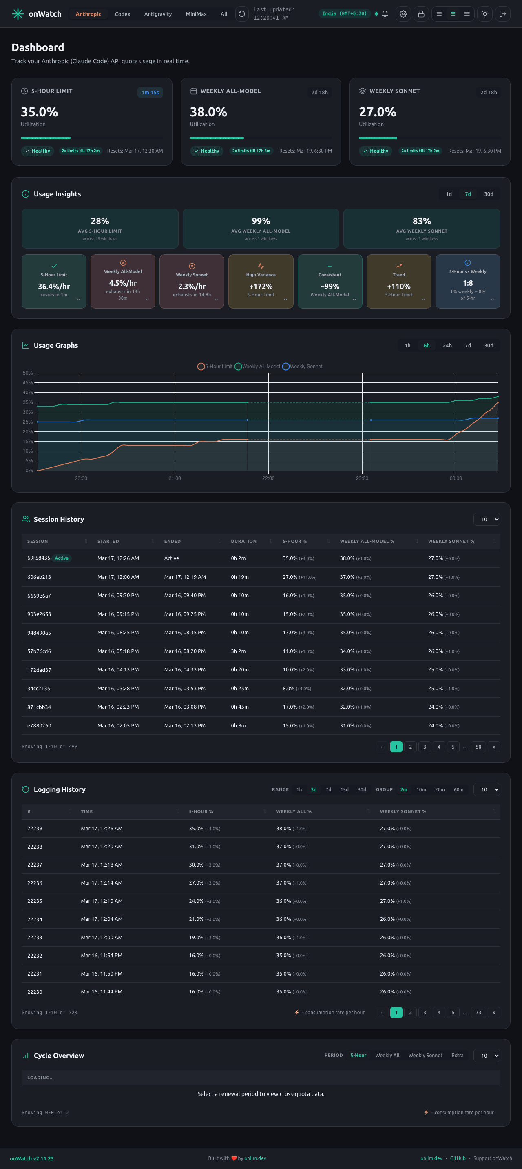The image size is (522, 1169).
Task: Go to Logging History page 73
Action: 478,1012
